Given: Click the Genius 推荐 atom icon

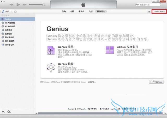Looking at the screenshot, I should pyautogui.click(x=51, y=67).
